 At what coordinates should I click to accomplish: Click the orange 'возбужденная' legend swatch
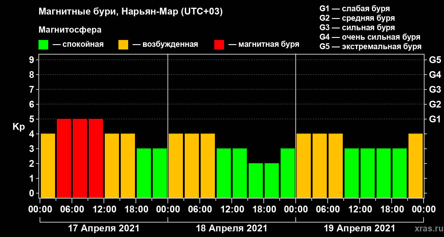point(123,45)
